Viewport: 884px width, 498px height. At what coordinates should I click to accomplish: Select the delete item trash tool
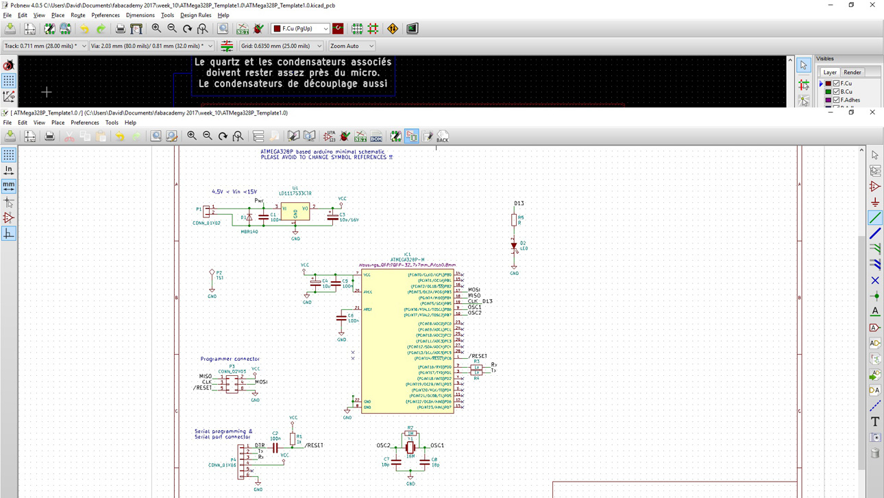[x=875, y=453]
